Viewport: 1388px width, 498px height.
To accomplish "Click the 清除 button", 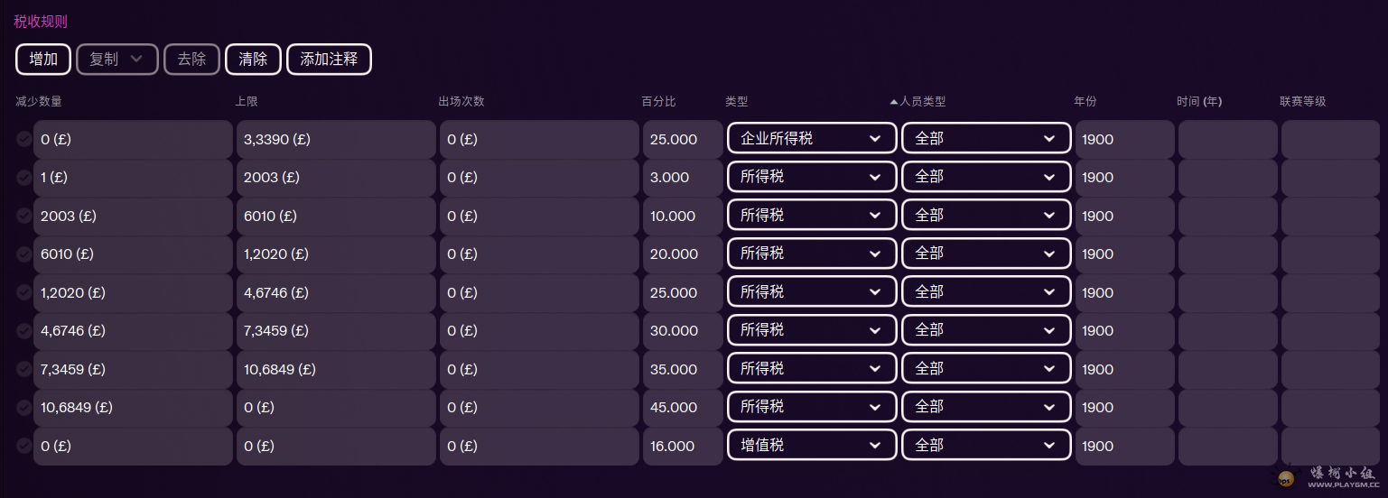I will point(253,60).
